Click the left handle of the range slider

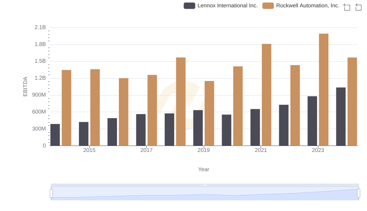[x=51, y=194]
